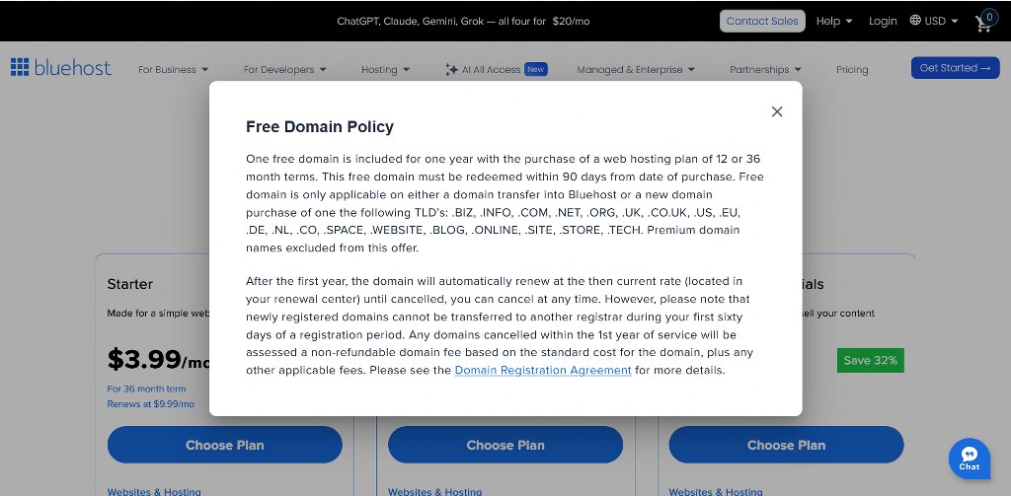Click the Save 32% badge

(x=870, y=360)
